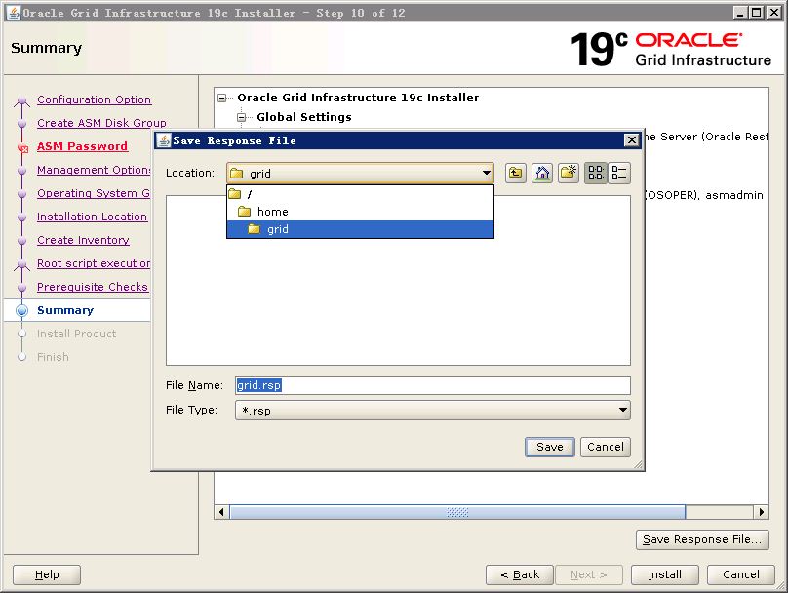Switch to List view icon
The width and height of the screenshot is (788, 593).
click(x=596, y=174)
